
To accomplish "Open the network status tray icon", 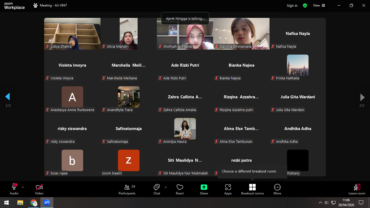I will coord(333,203).
